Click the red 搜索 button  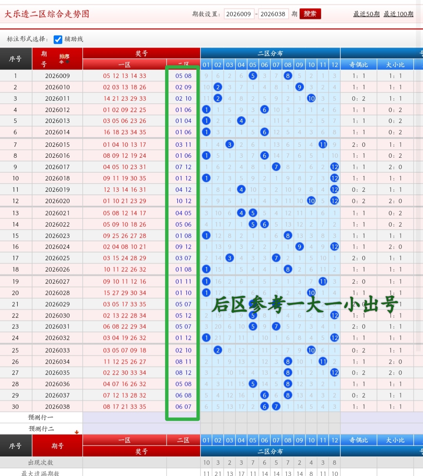pos(310,14)
